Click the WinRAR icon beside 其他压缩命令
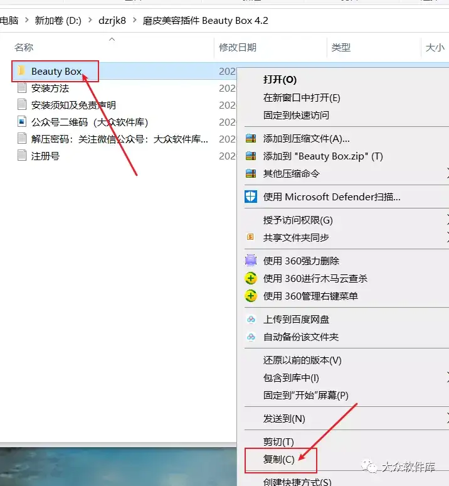449x486 pixels. coord(251,173)
